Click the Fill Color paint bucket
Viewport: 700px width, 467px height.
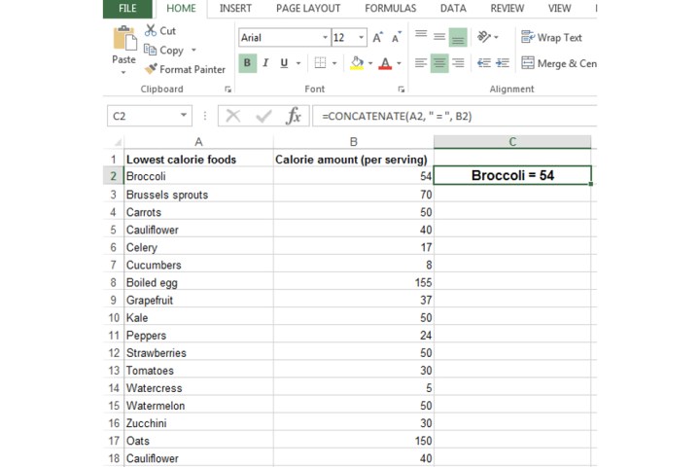(x=356, y=63)
